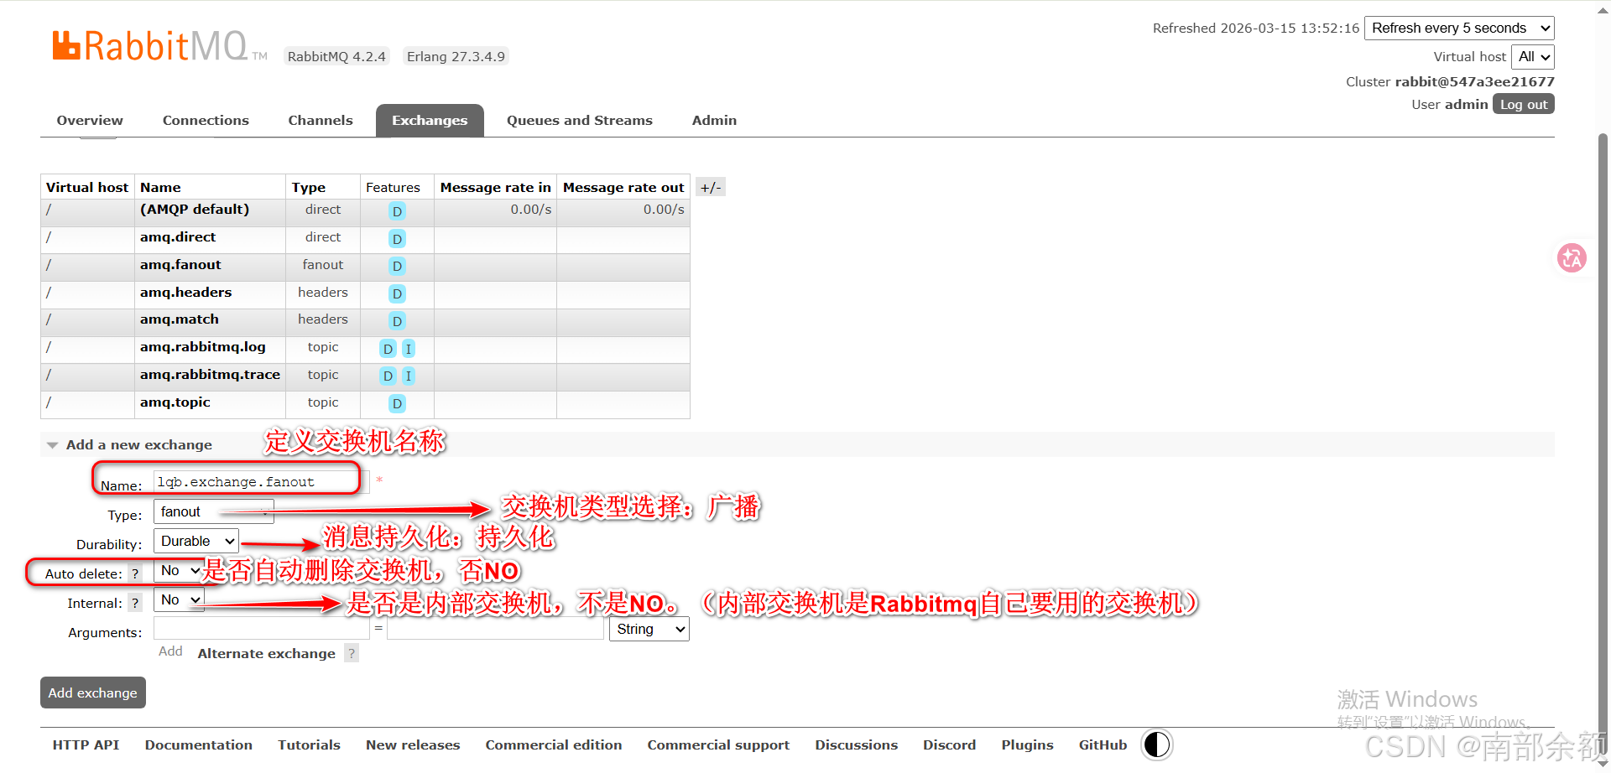1611x773 pixels.
Task: Sort by Message rate in column header
Action: [x=496, y=188]
